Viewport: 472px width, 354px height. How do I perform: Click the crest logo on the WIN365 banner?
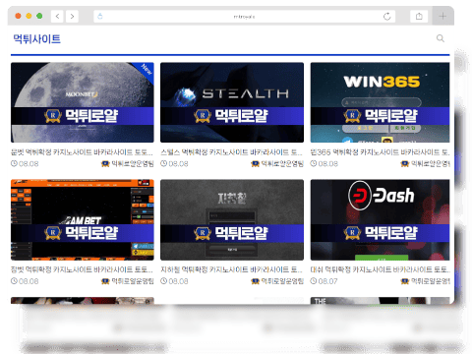tap(352, 116)
